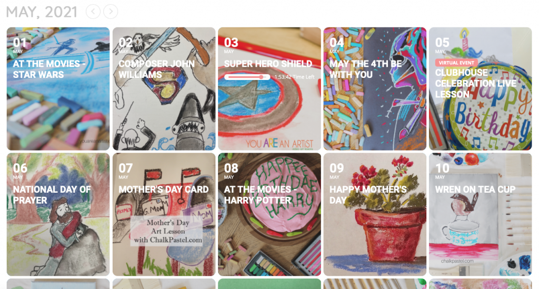The width and height of the screenshot is (539, 289).
Task: Click the 1:53:42 Time Left text
Action: click(x=295, y=77)
